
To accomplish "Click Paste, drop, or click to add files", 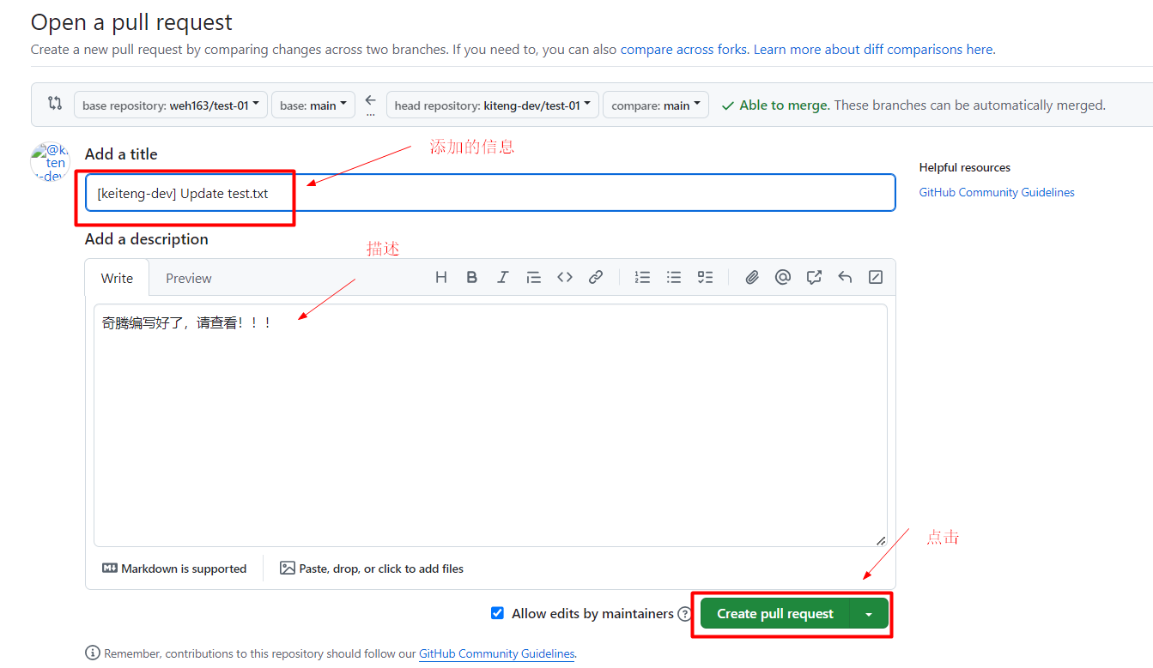I will click(x=372, y=569).
